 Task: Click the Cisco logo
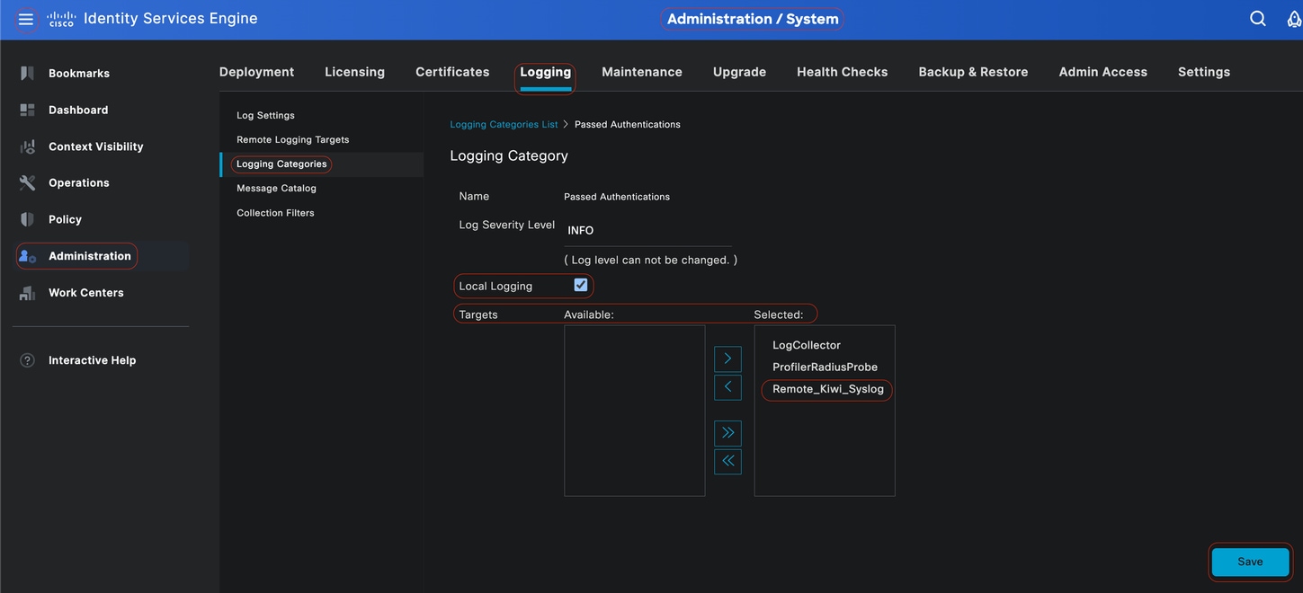click(x=61, y=19)
